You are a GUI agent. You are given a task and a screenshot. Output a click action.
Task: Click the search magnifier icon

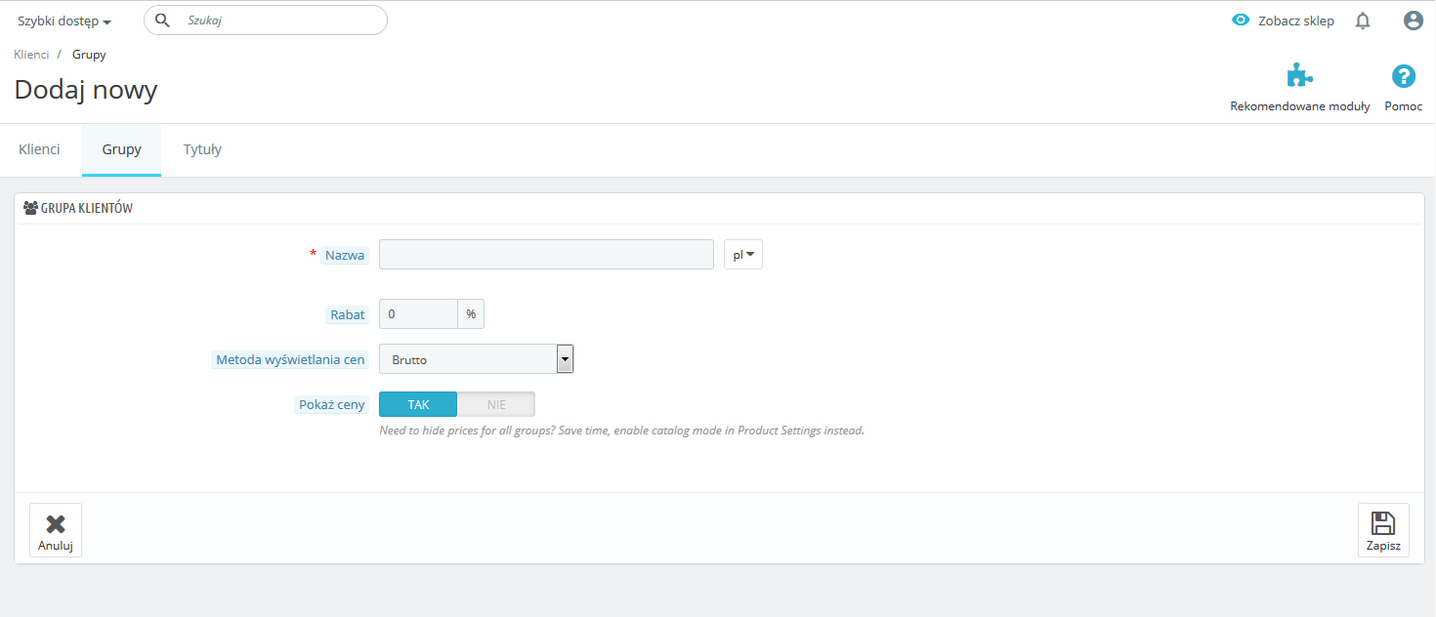[x=163, y=20]
